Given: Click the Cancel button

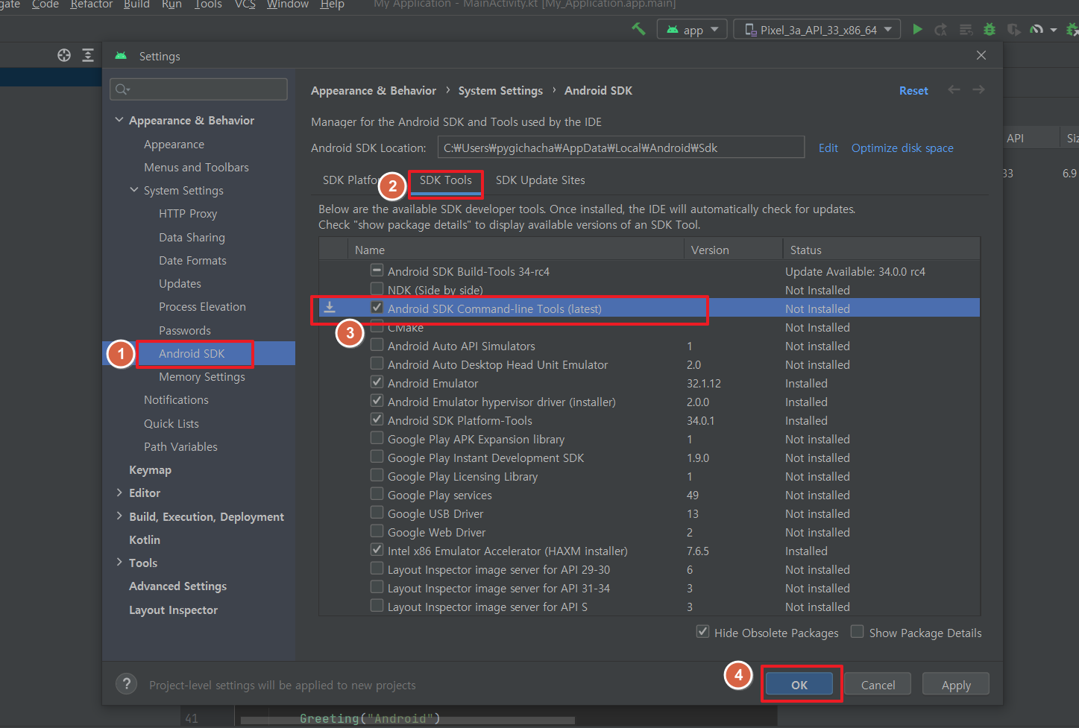Looking at the screenshot, I should tap(878, 684).
